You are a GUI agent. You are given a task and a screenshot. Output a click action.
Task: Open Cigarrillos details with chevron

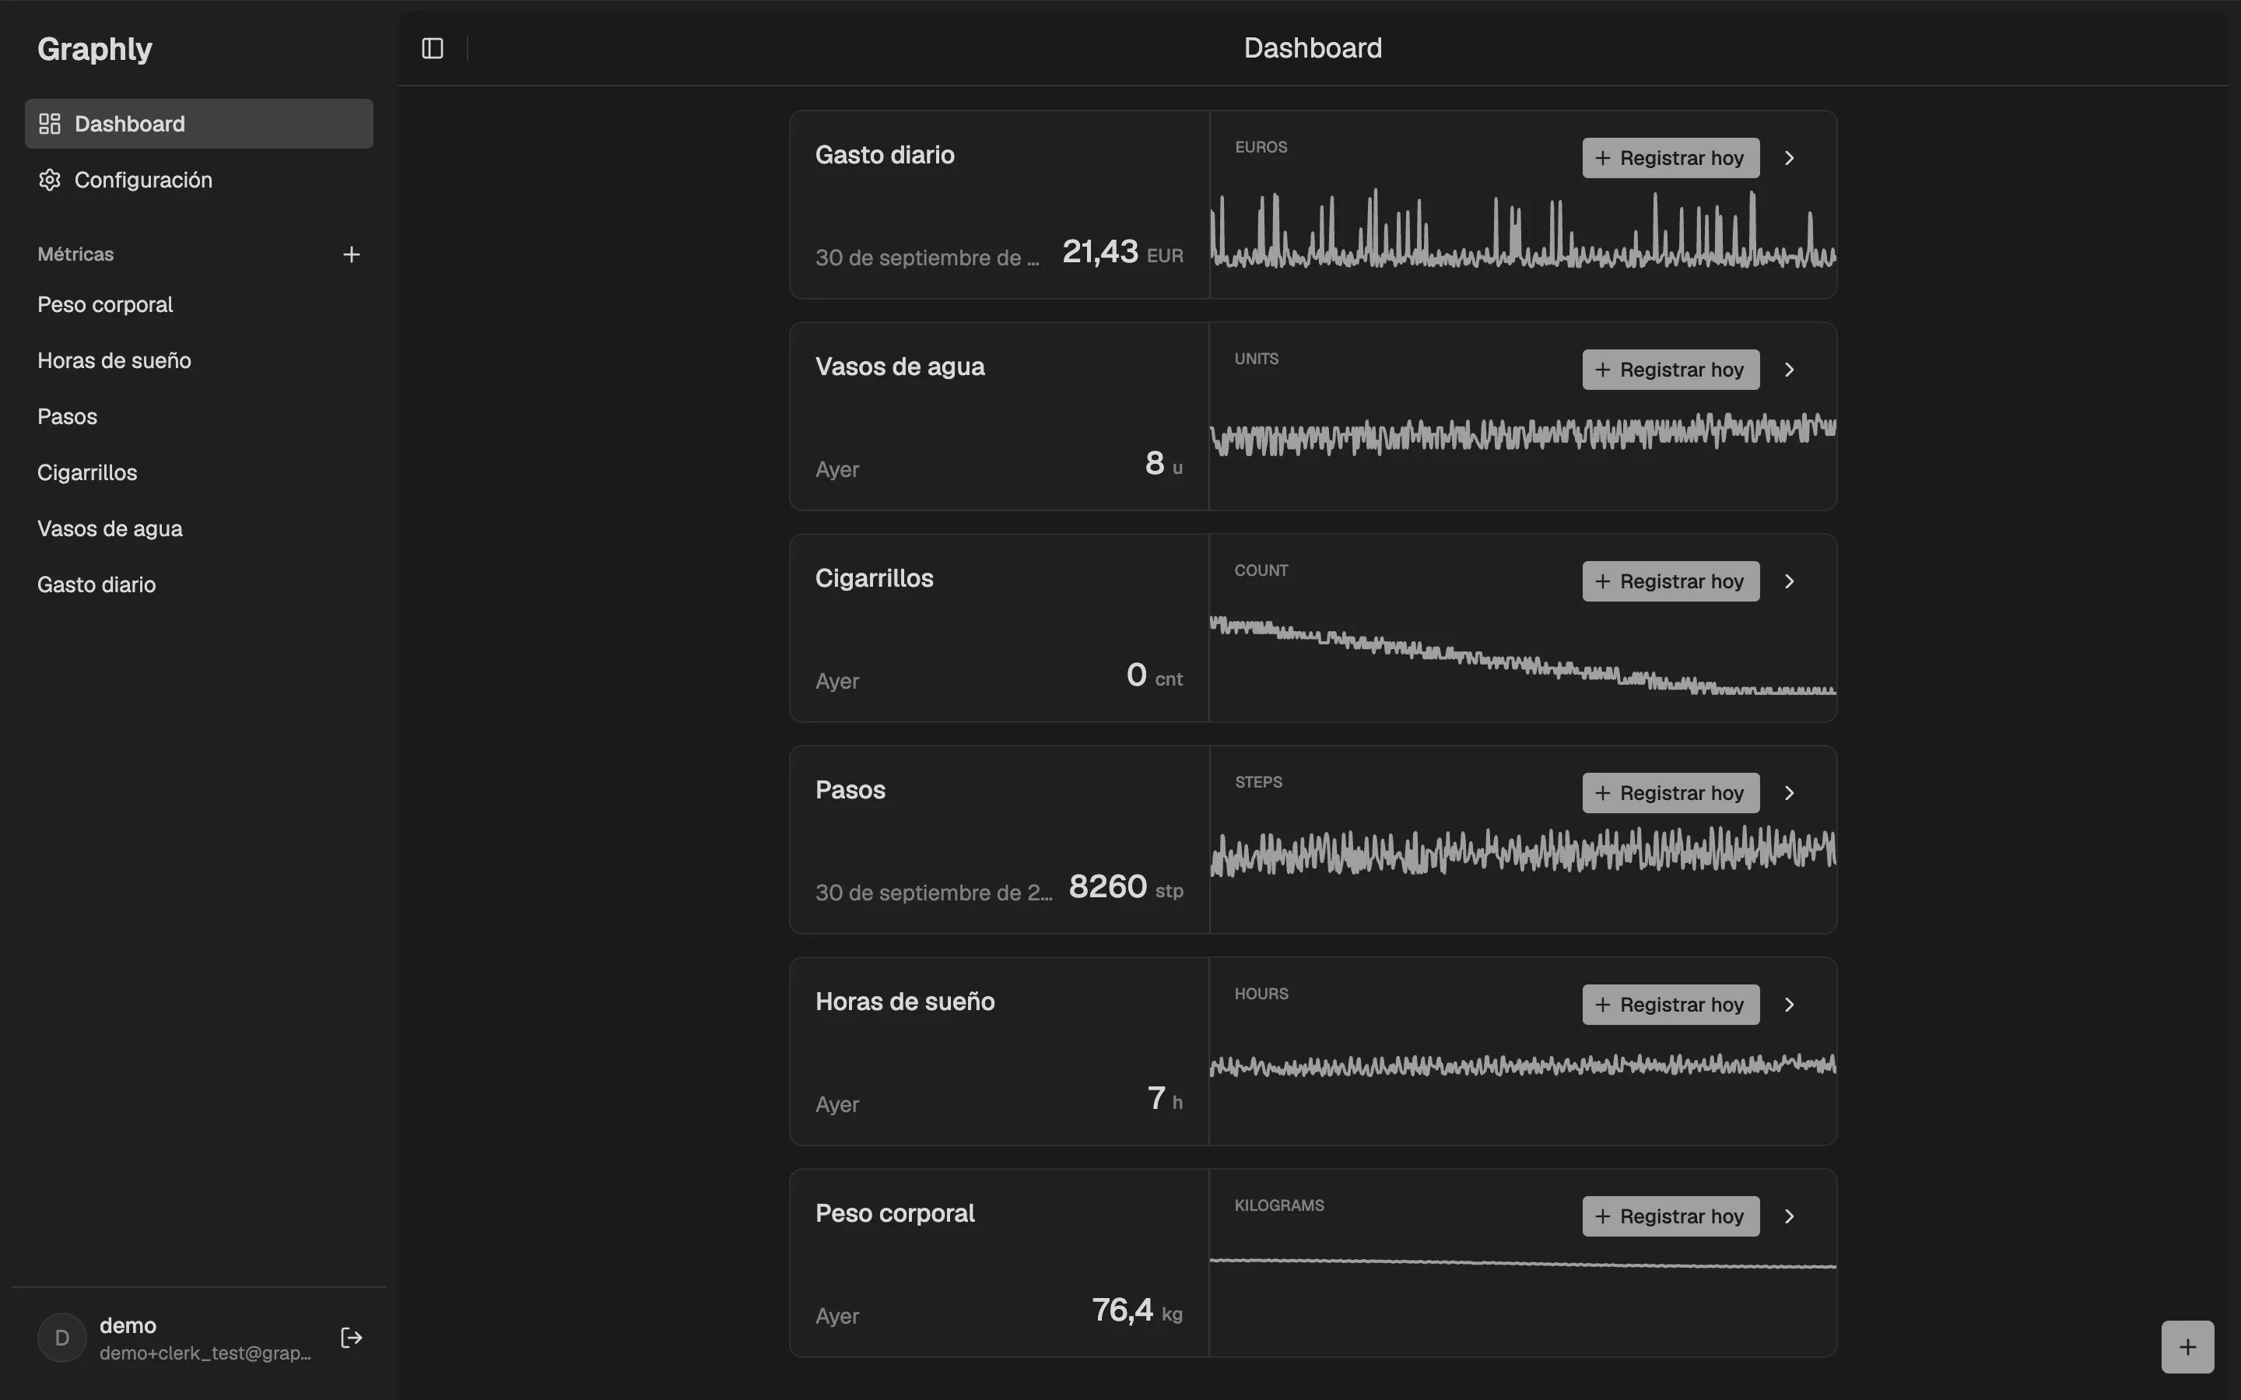click(1789, 581)
